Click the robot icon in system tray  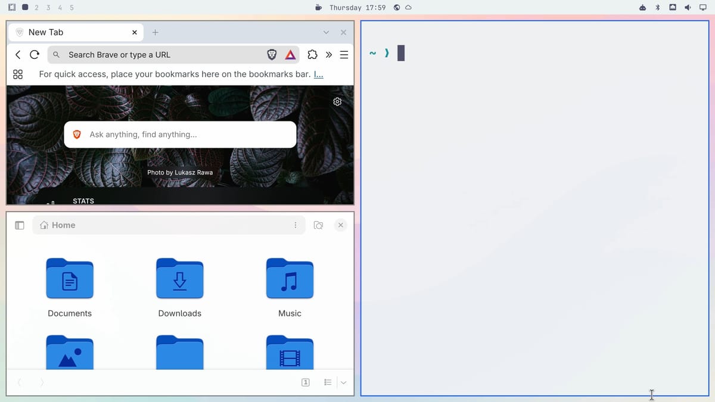click(642, 8)
